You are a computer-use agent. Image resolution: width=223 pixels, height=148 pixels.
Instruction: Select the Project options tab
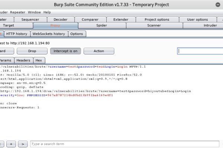[157, 20]
